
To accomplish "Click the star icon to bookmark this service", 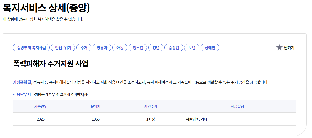I will (279, 48).
